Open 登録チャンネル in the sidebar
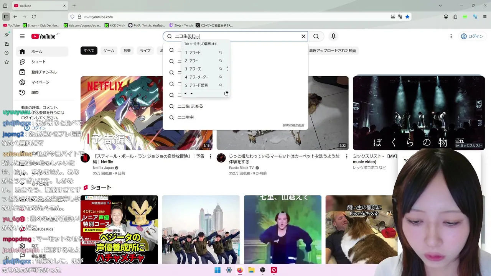Image resolution: width=491 pixels, height=276 pixels. 42,72
